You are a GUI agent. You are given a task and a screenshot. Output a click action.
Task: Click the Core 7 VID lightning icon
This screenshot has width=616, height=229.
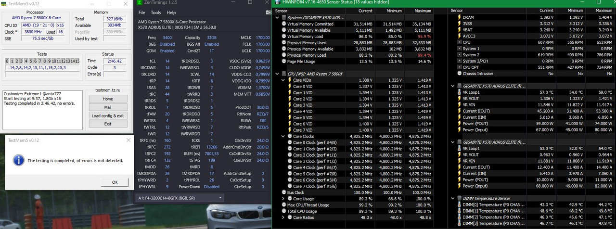pos(289,130)
